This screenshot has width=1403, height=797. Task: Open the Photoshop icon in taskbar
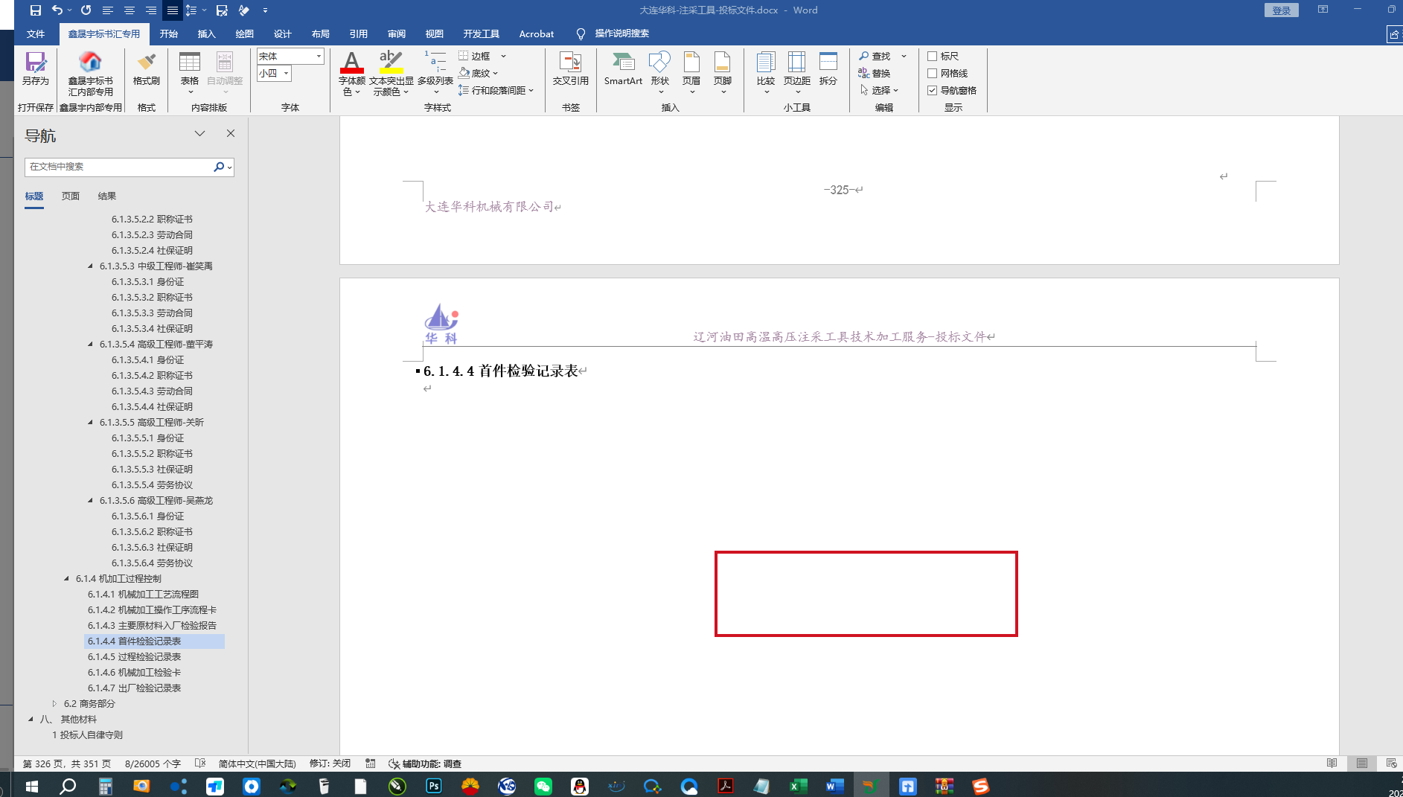click(x=434, y=786)
